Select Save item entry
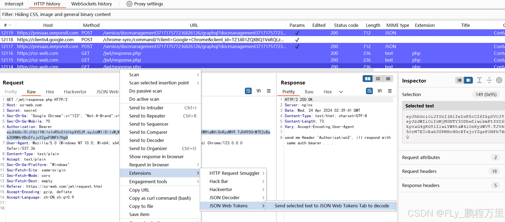Screen dimensions: 505x222 [160, 214]
